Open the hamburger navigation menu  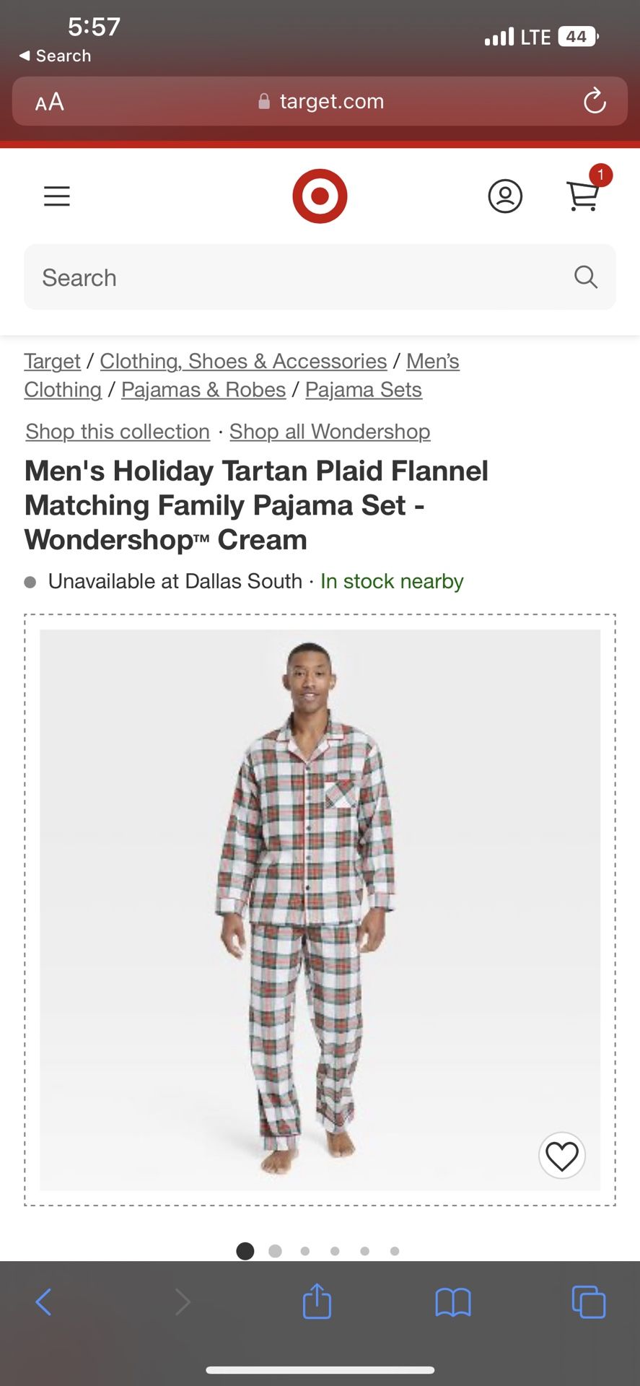point(57,196)
